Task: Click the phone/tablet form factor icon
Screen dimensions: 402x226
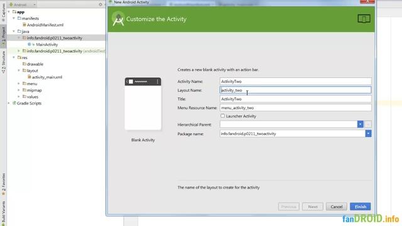Action: coord(364,19)
